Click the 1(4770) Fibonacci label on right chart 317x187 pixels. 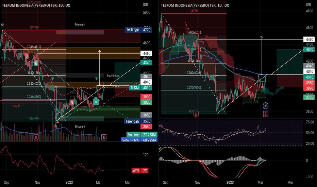(x=194, y=11)
